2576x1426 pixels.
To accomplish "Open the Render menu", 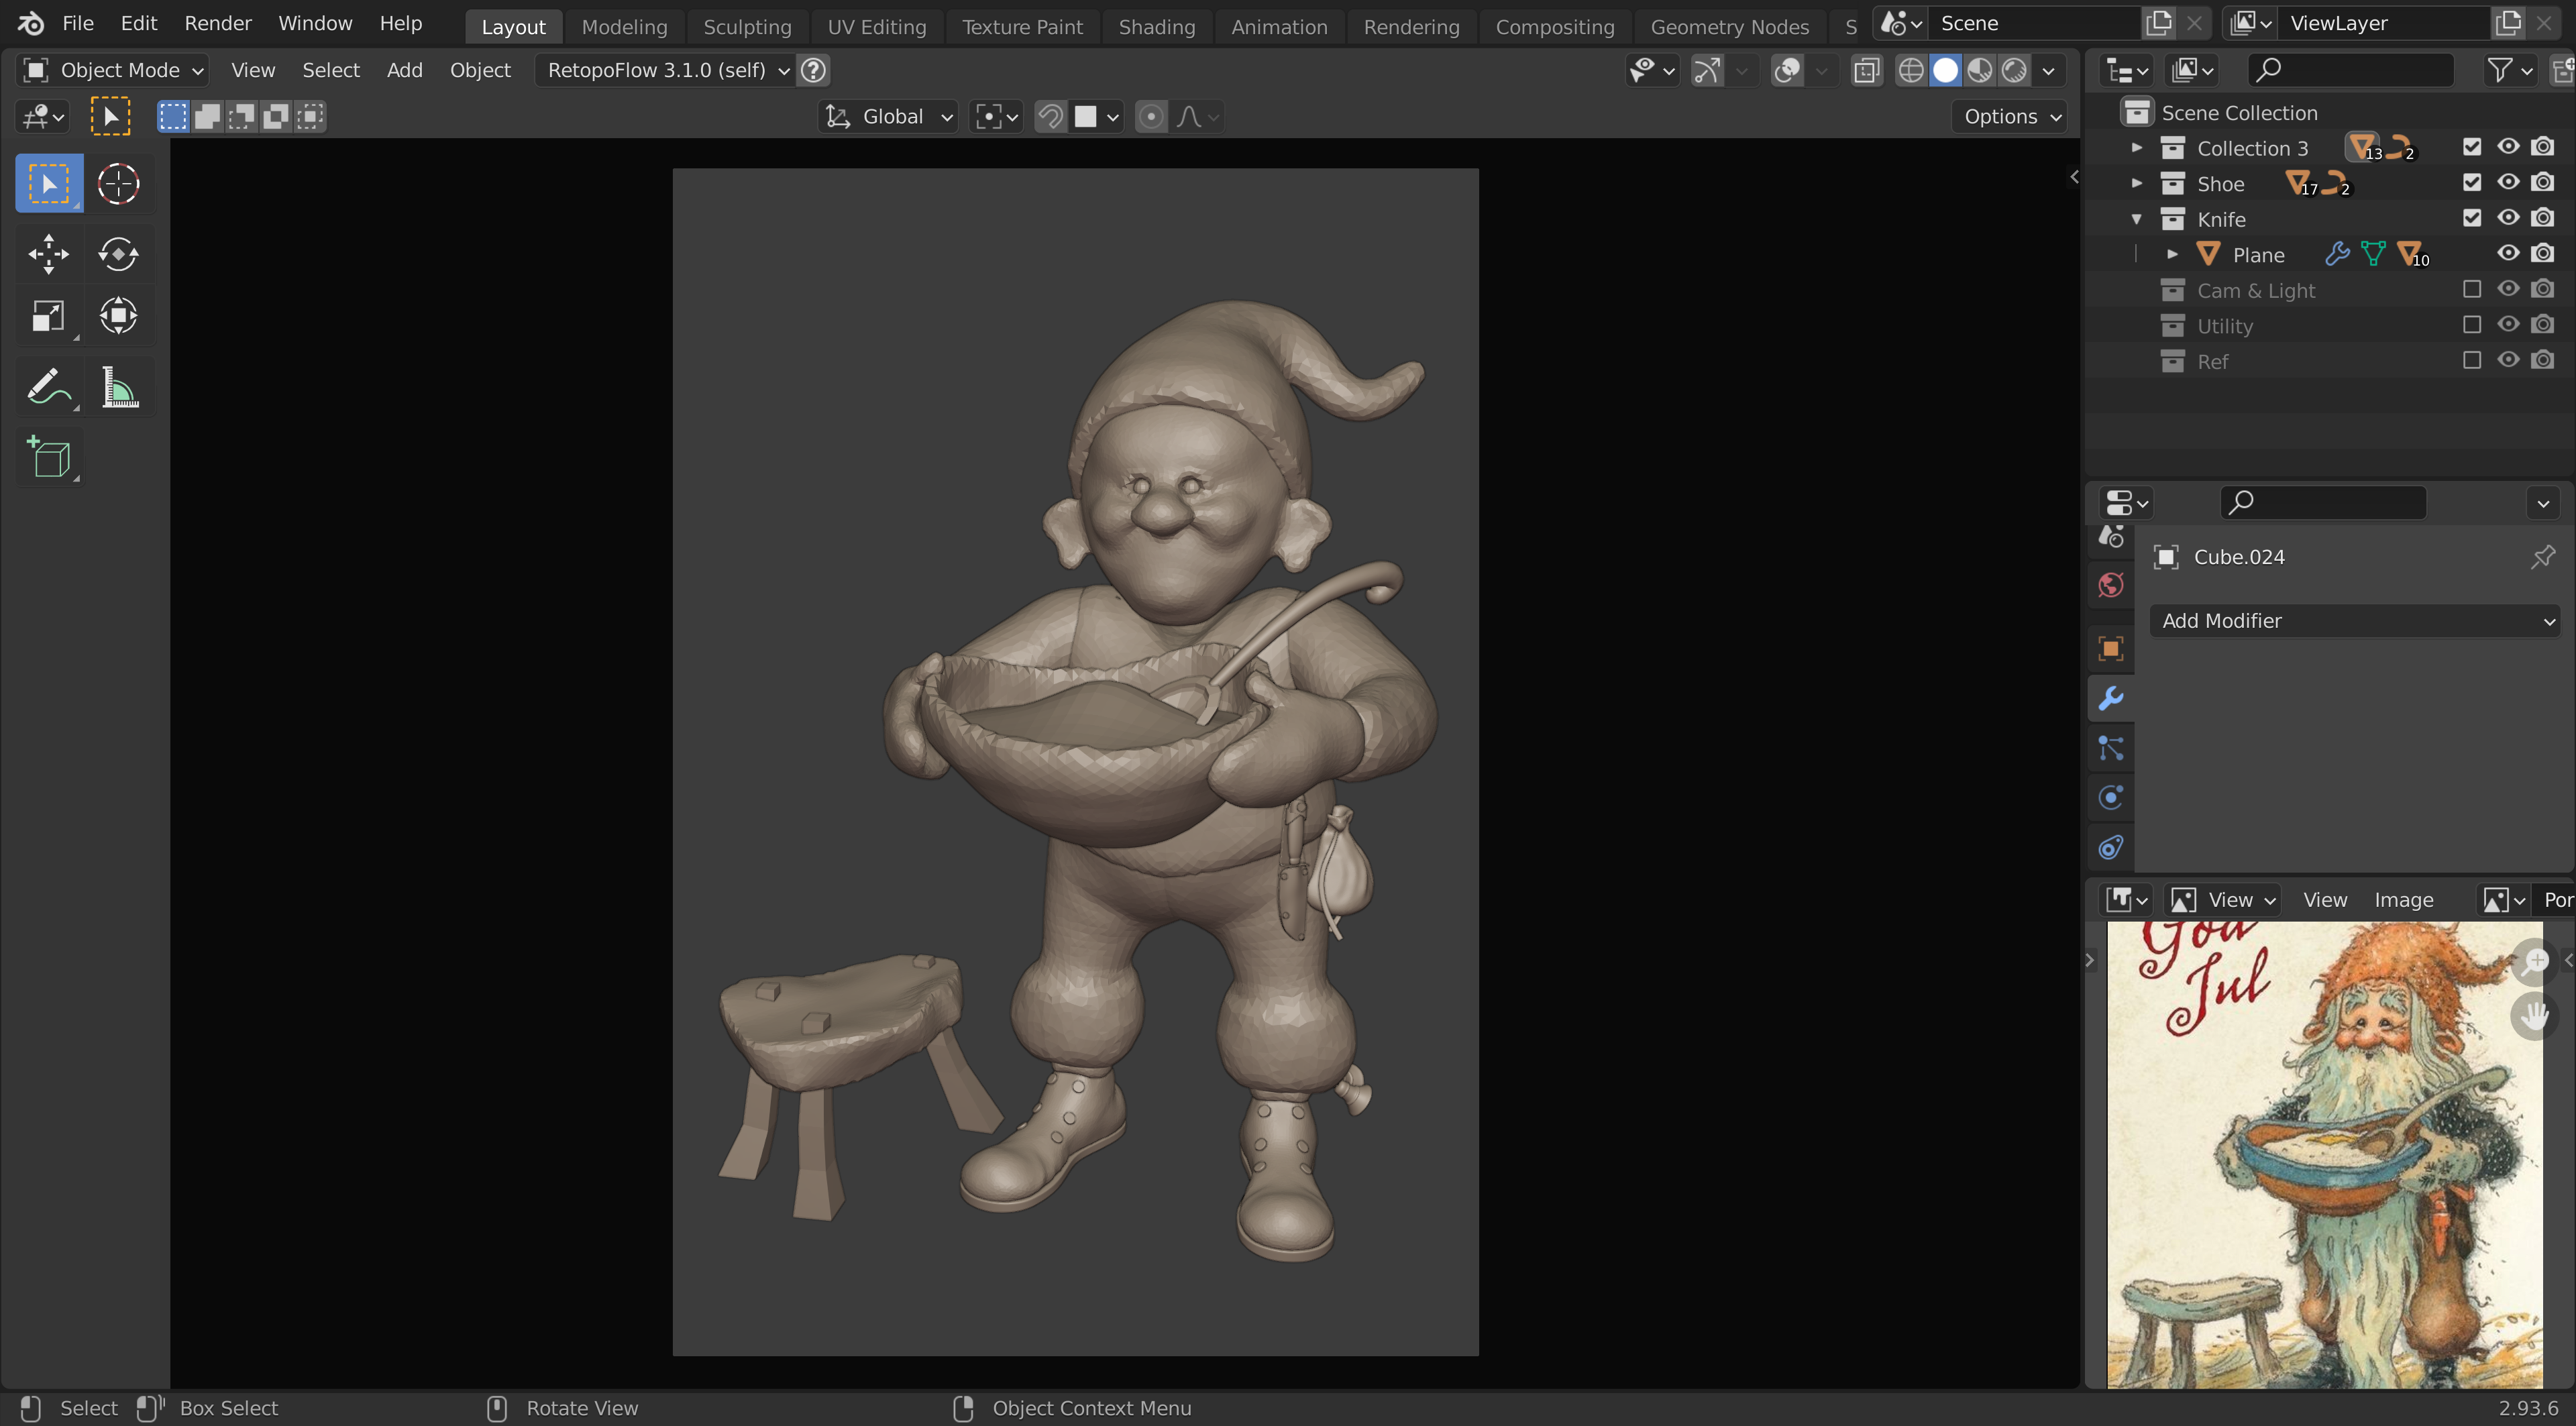I will 217,23.
